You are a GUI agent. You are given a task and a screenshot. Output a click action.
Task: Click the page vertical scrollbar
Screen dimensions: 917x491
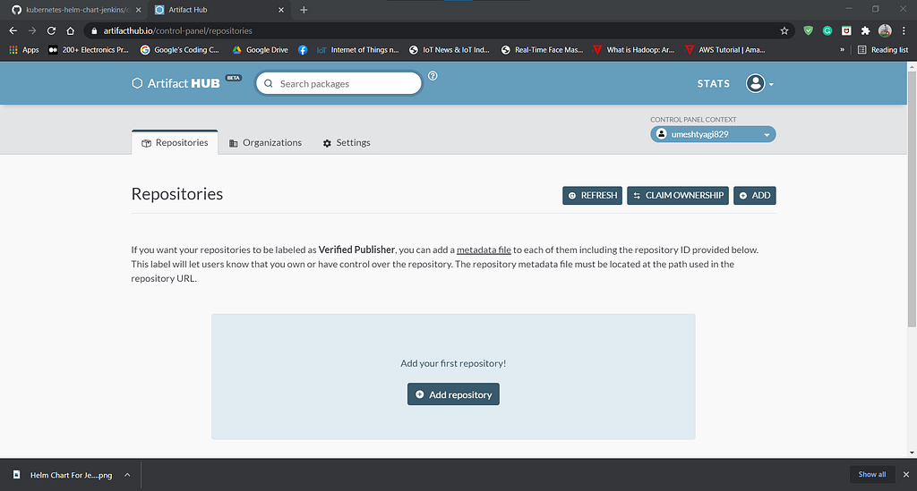point(912,199)
